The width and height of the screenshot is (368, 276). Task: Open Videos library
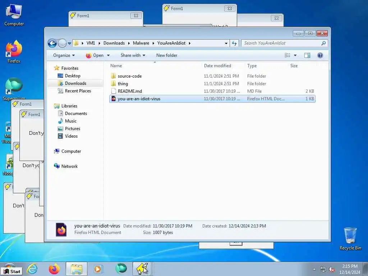pyautogui.click(x=71, y=136)
